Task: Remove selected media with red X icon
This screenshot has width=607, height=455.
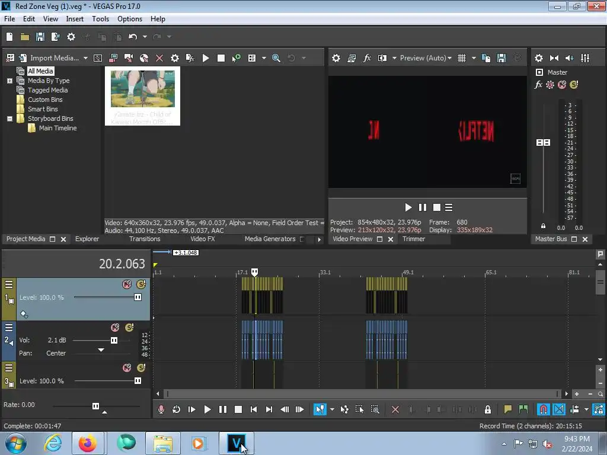Action: 159,58
